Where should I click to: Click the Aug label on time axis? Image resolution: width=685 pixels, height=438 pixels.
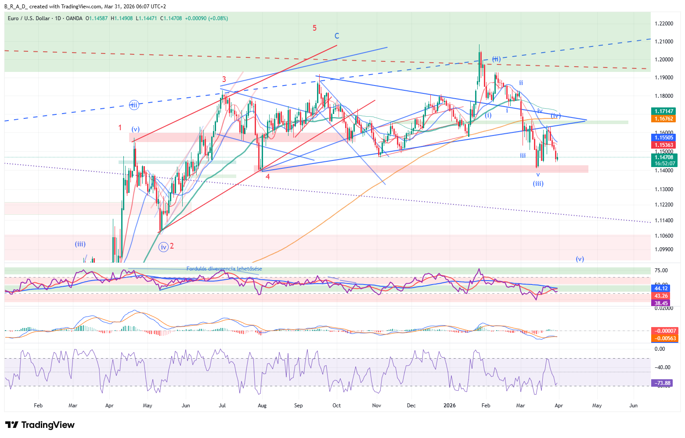click(x=262, y=406)
